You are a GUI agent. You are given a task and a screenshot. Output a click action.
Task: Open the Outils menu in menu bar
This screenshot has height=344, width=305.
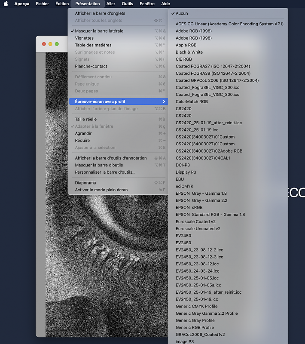pyautogui.click(x=127, y=3)
